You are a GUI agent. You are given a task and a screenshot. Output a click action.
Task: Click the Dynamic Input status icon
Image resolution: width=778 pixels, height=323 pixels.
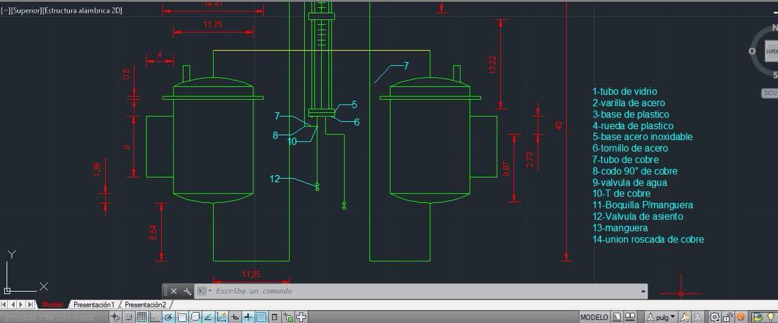235,317
